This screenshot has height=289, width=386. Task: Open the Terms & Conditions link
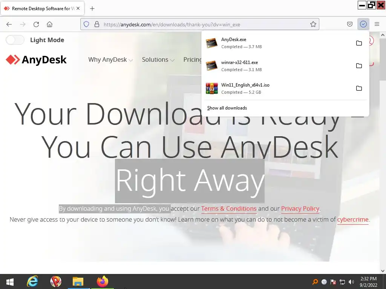(x=229, y=208)
